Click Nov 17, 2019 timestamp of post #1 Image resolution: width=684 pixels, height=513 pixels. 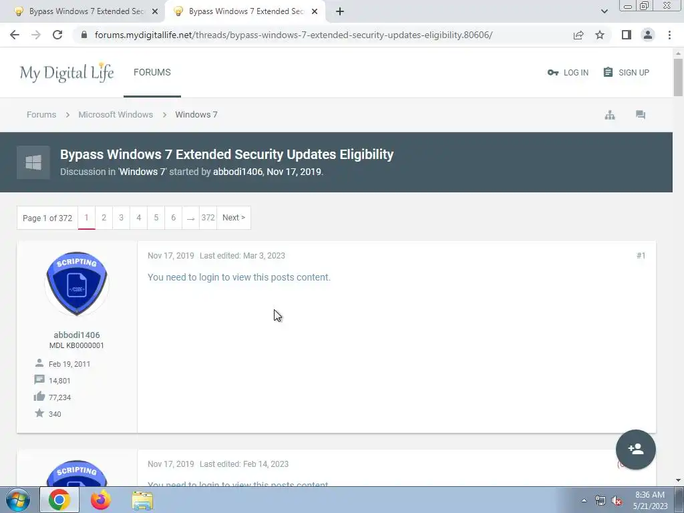(x=170, y=256)
